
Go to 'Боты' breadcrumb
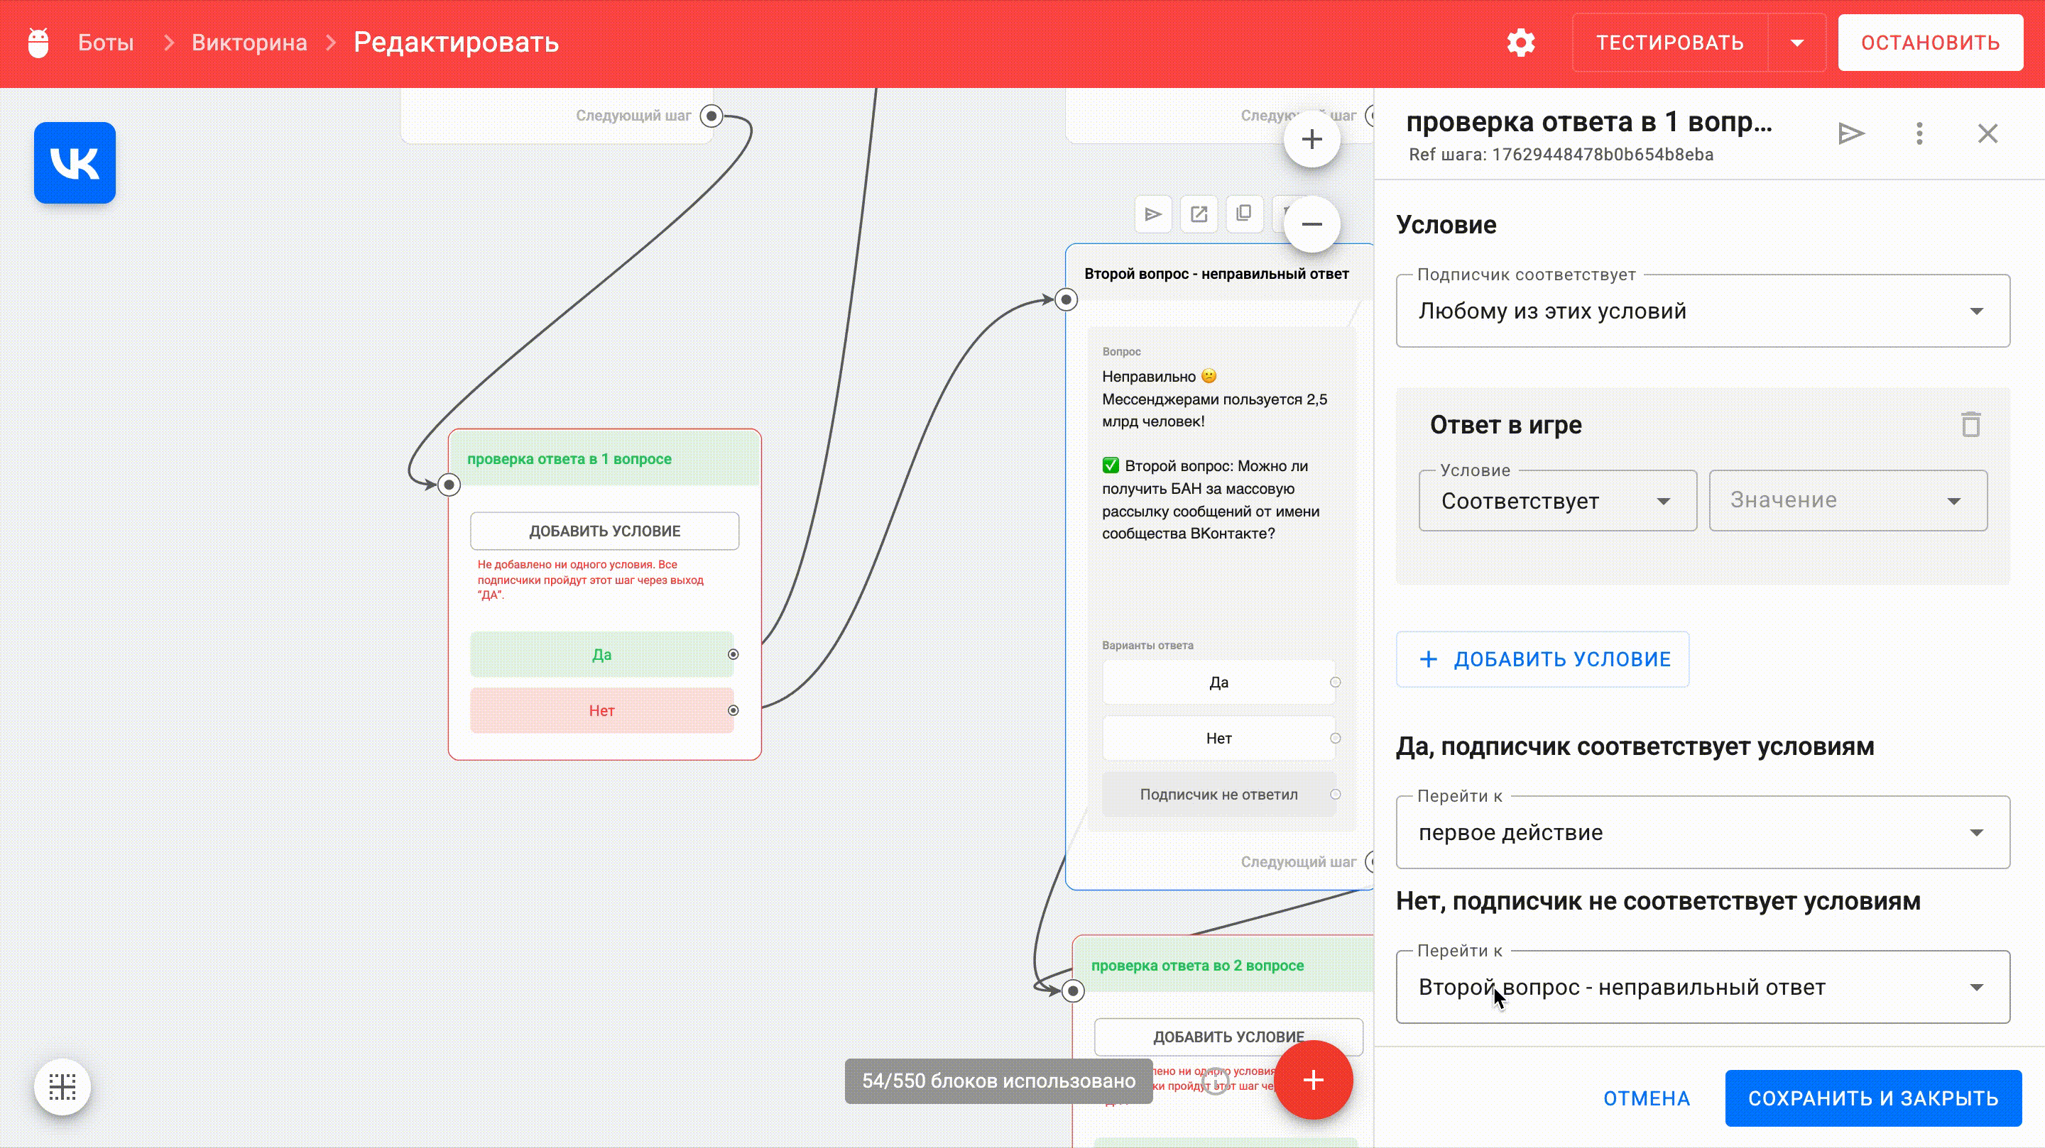coord(106,43)
